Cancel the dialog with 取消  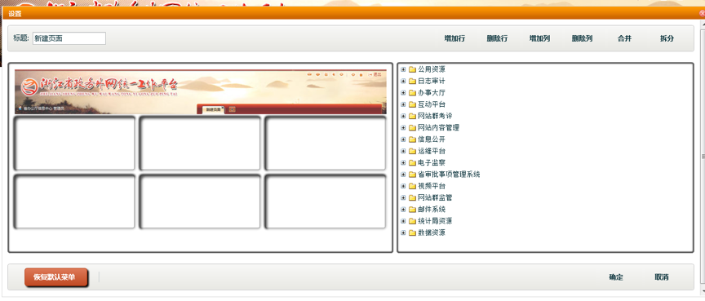pyautogui.click(x=662, y=277)
